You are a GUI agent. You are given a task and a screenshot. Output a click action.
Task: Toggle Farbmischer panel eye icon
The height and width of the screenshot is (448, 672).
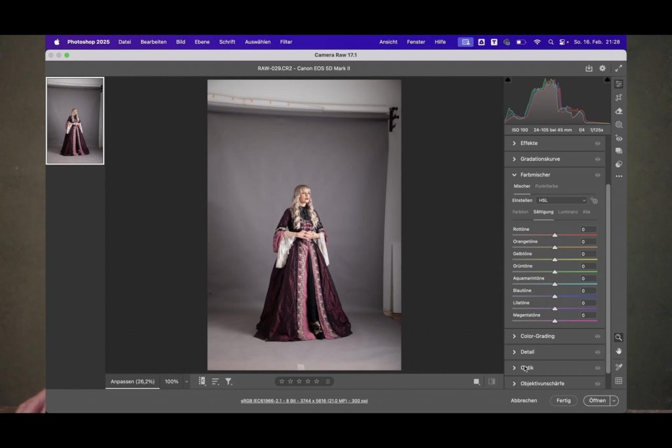597,175
